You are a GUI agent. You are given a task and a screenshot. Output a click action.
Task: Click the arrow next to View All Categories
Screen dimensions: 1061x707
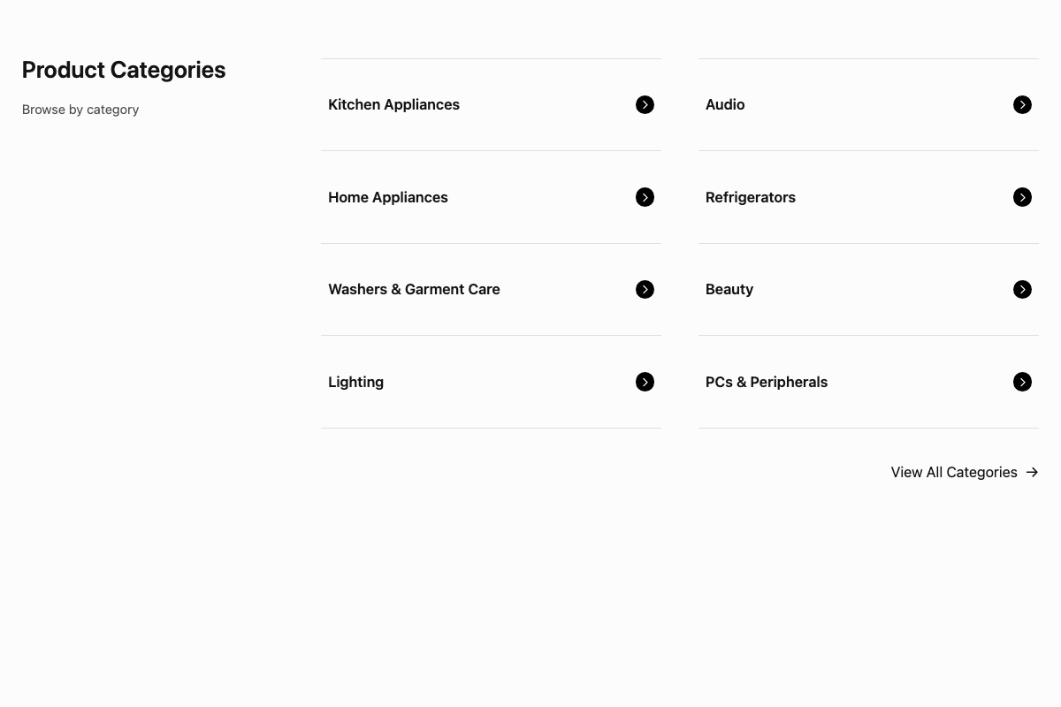[1032, 473]
